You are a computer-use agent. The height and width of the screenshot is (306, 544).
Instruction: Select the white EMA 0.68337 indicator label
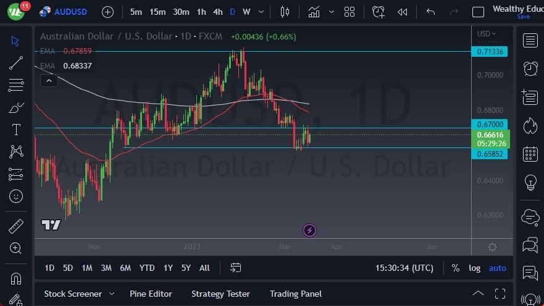coord(66,66)
